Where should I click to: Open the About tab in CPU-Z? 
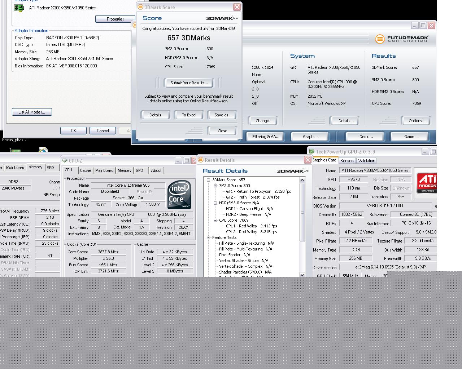(156, 170)
